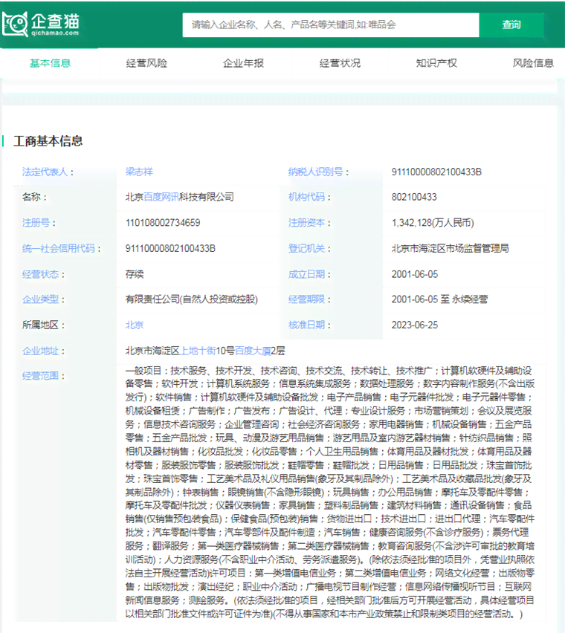Open the 风险信息 tab
The image size is (565, 633).
(x=533, y=63)
